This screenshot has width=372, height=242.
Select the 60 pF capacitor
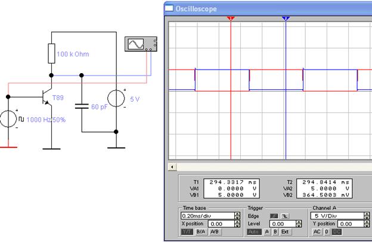tap(82, 107)
